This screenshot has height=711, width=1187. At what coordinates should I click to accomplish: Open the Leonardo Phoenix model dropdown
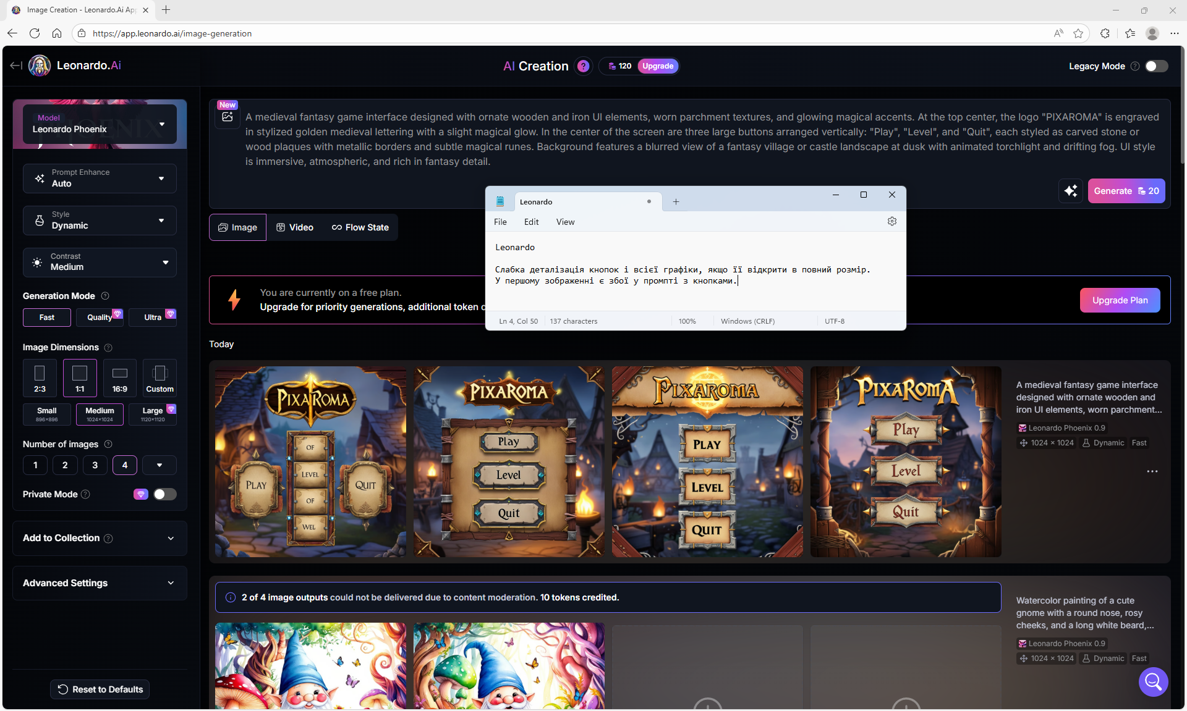(100, 124)
